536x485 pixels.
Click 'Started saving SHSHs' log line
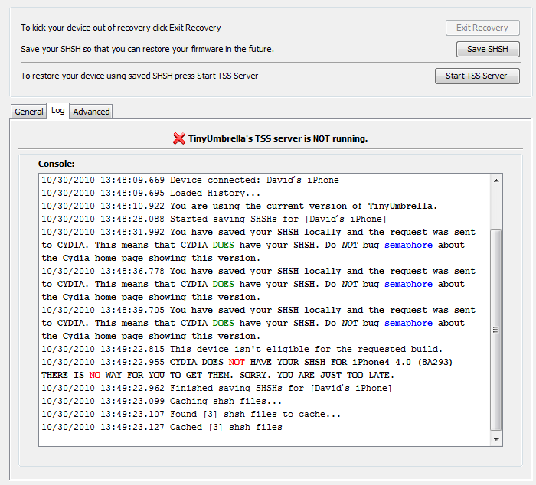click(214, 219)
